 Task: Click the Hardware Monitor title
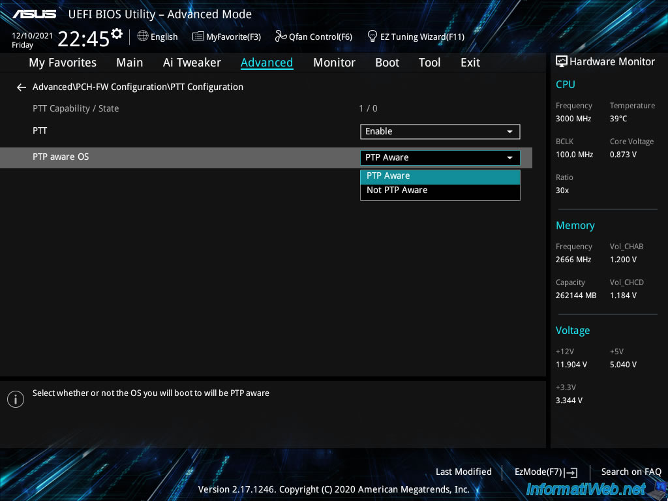(x=612, y=62)
